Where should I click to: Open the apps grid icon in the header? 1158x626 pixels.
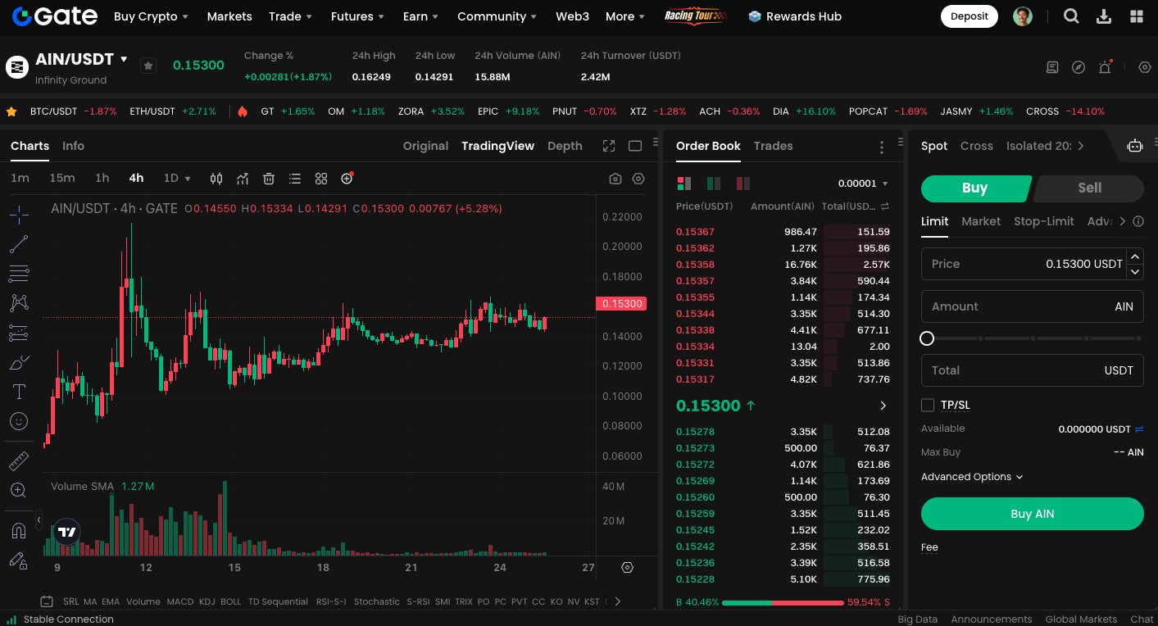tap(1137, 16)
